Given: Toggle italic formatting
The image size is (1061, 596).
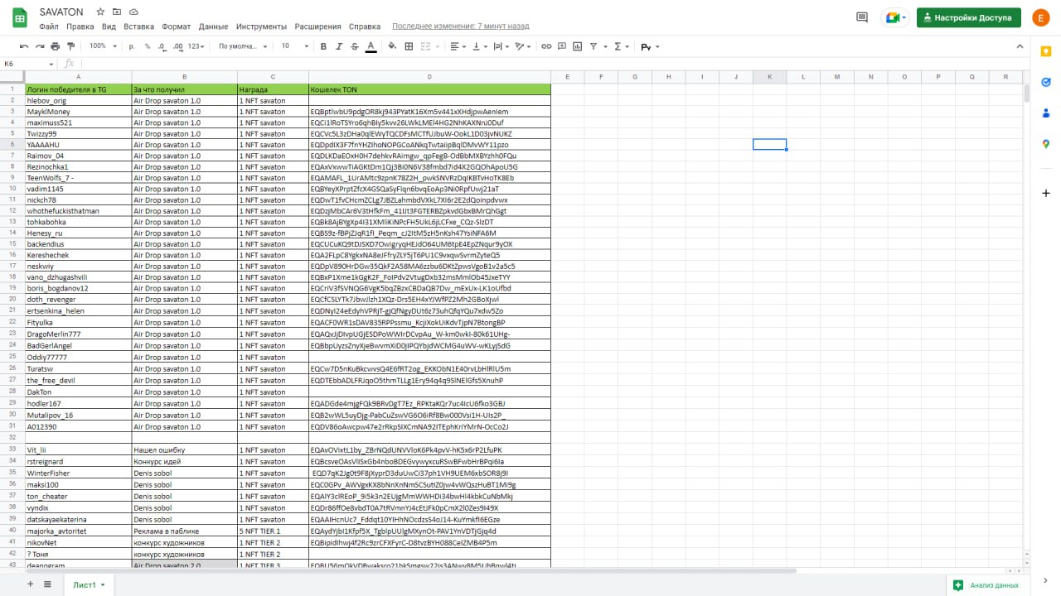Looking at the screenshot, I should coord(339,46).
